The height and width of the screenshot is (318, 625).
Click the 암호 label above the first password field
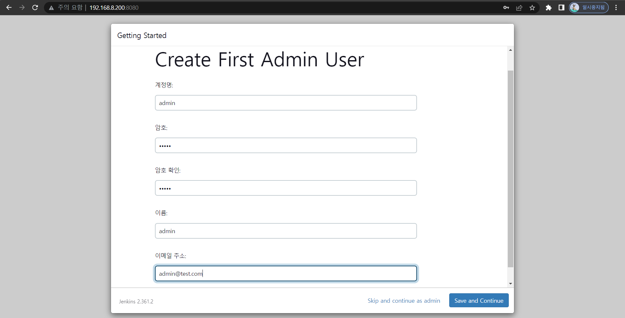point(161,127)
